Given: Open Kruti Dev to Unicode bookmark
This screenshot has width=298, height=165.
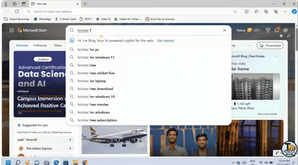Looking at the screenshot, I should pyautogui.click(x=160, y=19).
